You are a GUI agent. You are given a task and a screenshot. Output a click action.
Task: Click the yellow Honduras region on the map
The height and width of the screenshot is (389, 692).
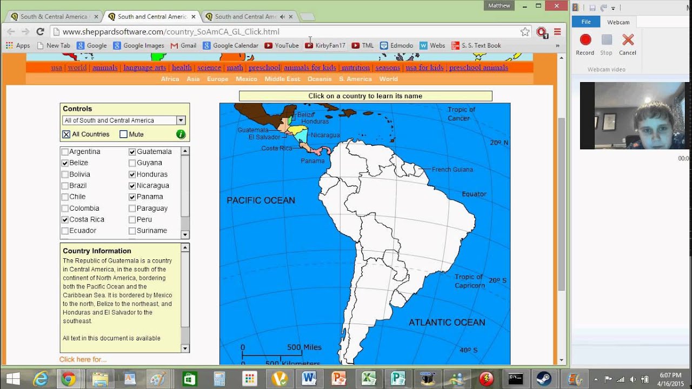298,130
